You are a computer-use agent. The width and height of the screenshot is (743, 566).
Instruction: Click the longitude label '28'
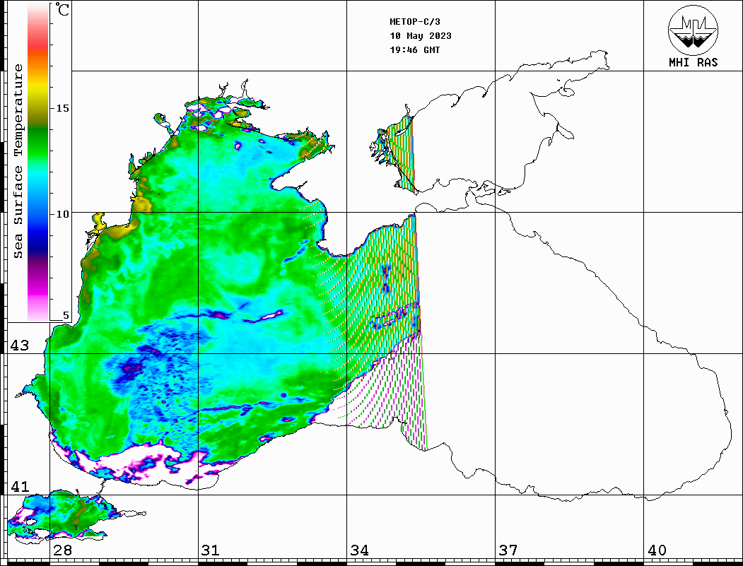coord(62,550)
